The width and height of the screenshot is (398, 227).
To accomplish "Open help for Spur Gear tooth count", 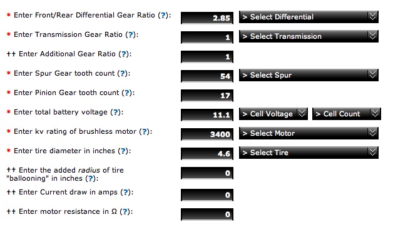I will (x=123, y=73).
